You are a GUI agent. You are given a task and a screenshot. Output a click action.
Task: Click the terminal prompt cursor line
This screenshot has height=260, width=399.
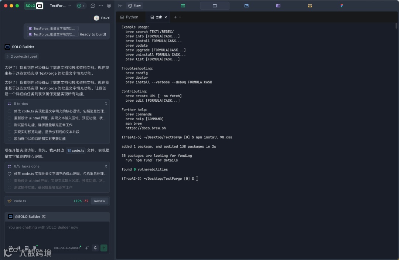(x=160, y=179)
